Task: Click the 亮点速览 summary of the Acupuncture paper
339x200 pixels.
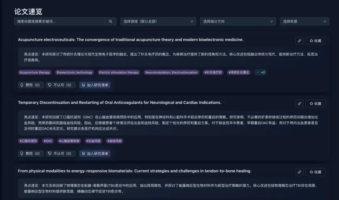Action: [172, 57]
